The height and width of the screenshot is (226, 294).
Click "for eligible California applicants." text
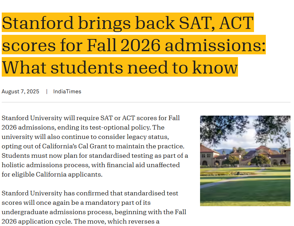(52, 174)
